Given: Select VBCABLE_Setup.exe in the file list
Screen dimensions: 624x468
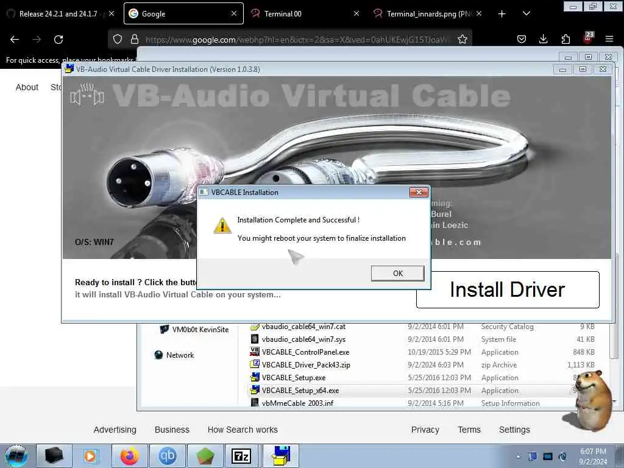Looking at the screenshot, I should point(293,378).
